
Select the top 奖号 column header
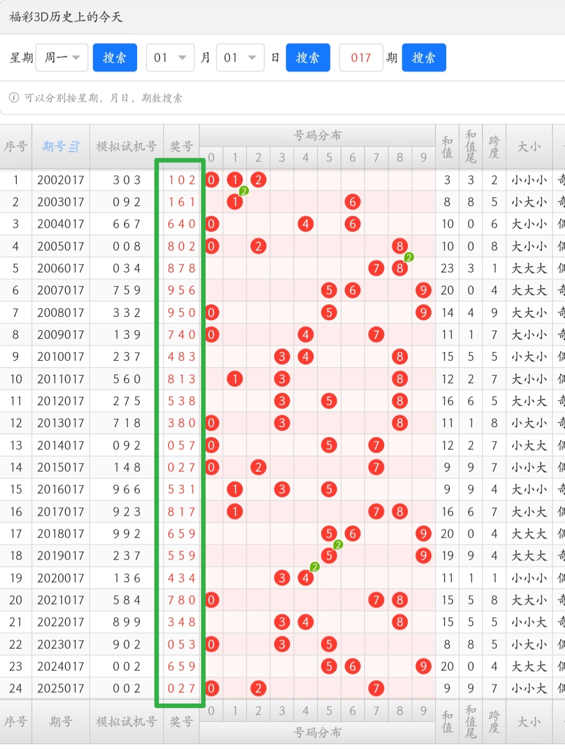tap(181, 147)
